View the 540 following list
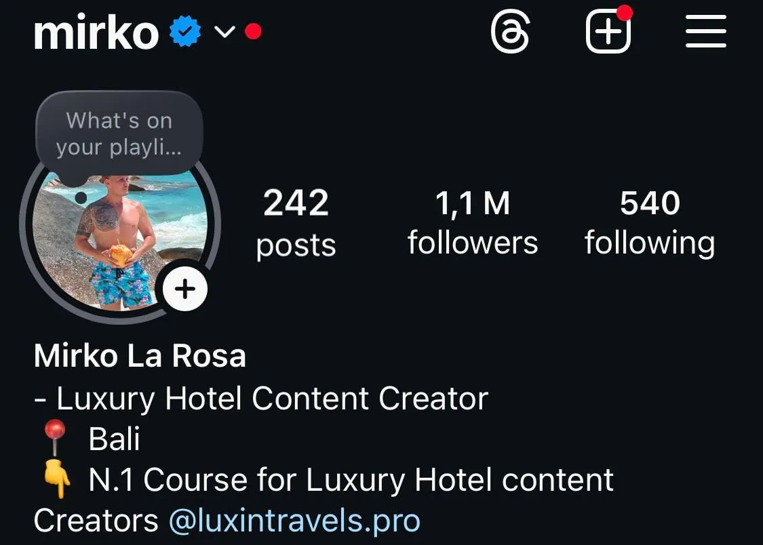This screenshot has width=763, height=545. tap(650, 222)
